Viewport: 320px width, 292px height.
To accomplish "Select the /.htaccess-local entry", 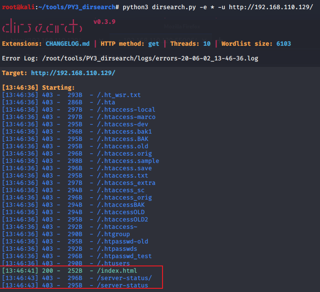I will 126,110.
